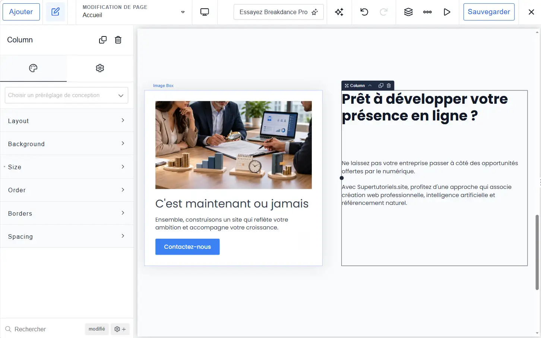The width and height of the screenshot is (541, 338).
Task: Open the desktop responsive view icon
Action: (205, 12)
